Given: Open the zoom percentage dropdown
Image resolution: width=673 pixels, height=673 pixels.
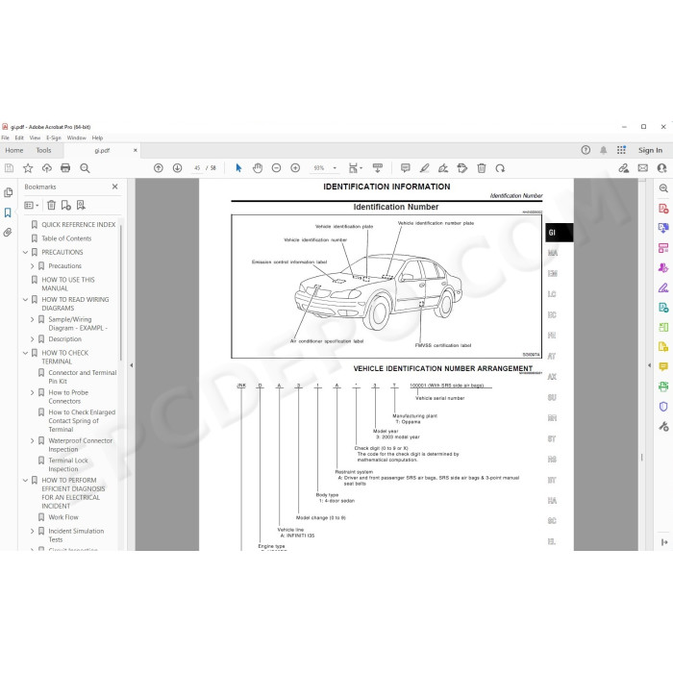Looking at the screenshot, I should (x=335, y=168).
